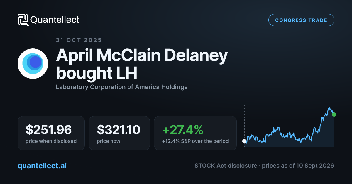Select the CONGRESS TRADE badge

coord(301,20)
